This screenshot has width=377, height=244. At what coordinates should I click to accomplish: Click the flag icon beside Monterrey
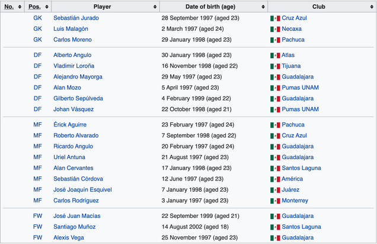[275, 201]
